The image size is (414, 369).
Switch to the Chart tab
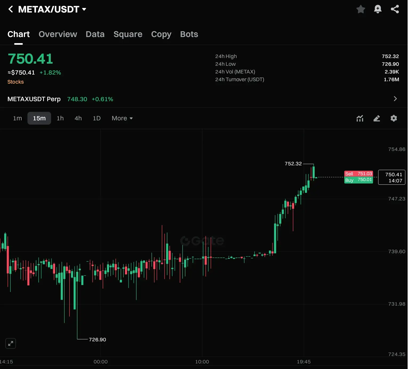point(19,34)
